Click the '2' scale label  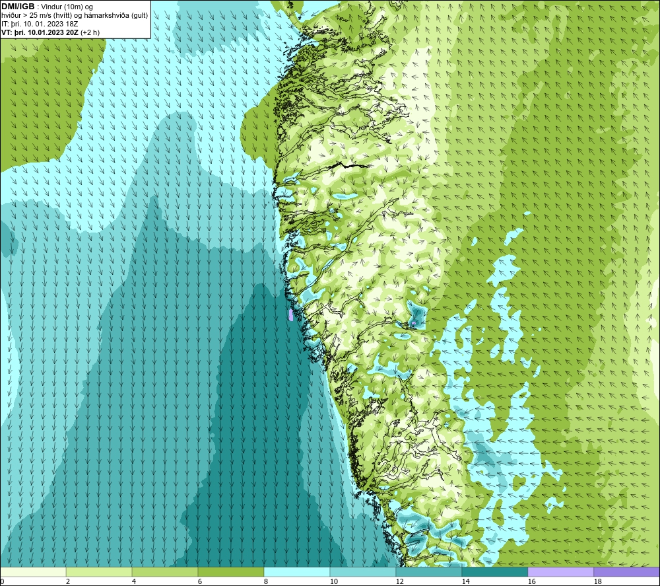coord(68,582)
